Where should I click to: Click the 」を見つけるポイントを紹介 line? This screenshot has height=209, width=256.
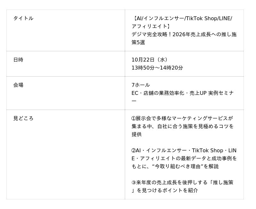click(164, 190)
